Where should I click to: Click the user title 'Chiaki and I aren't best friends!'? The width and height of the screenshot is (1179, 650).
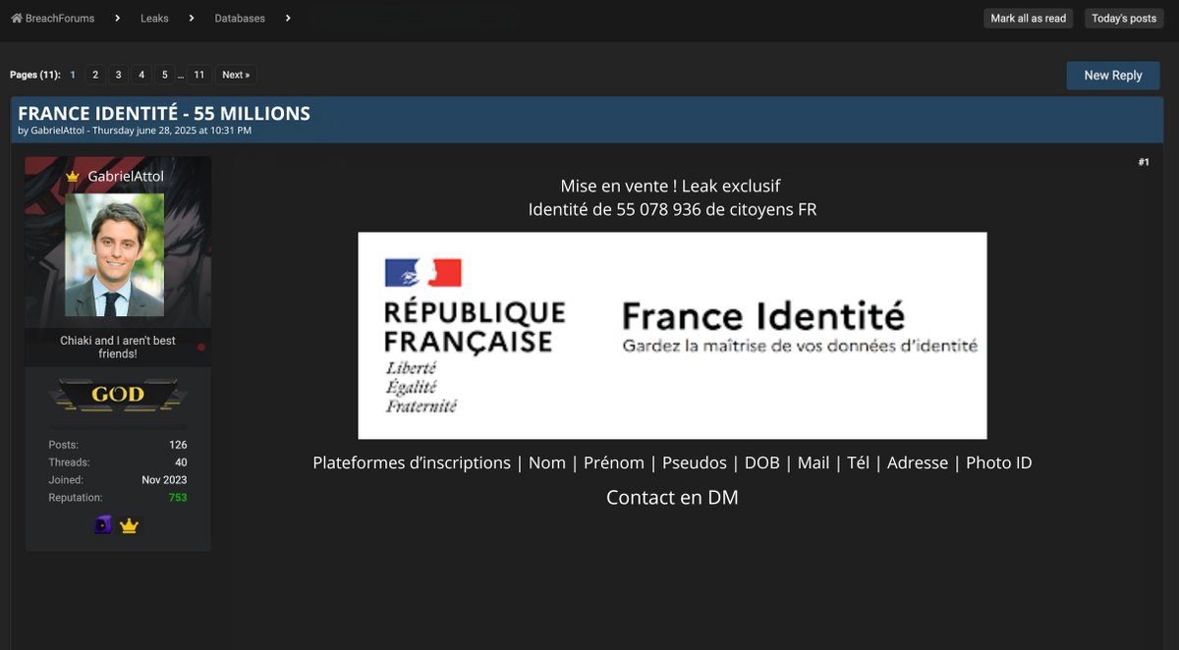pos(118,347)
